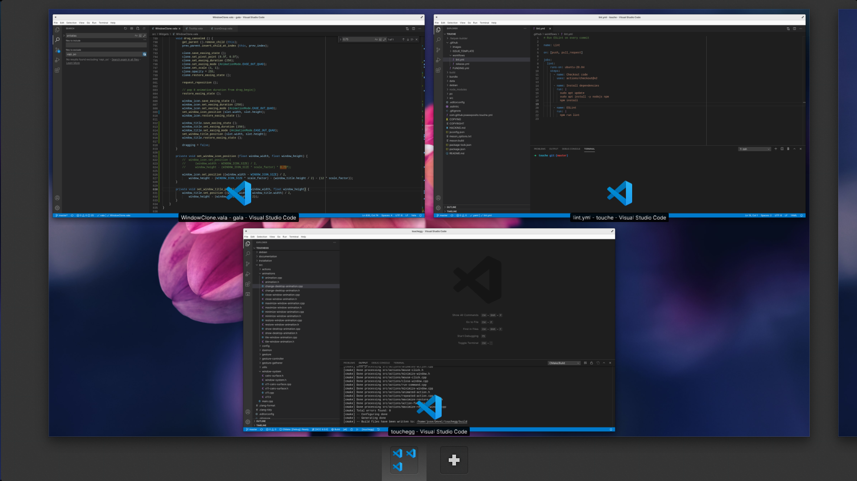Viewport: 857px width, 481px height.
Task: Add a new workspace with the plus button
Action: 454,460
